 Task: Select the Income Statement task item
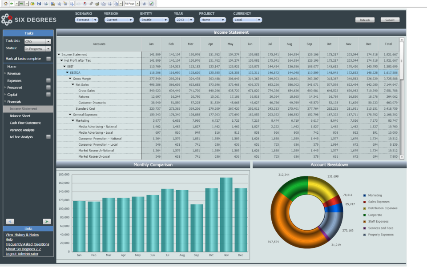(x=28, y=109)
